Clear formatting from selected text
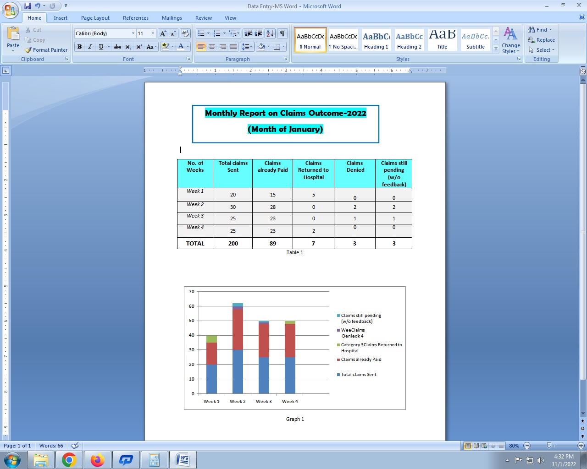This screenshot has width=587, height=469. [x=185, y=33]
